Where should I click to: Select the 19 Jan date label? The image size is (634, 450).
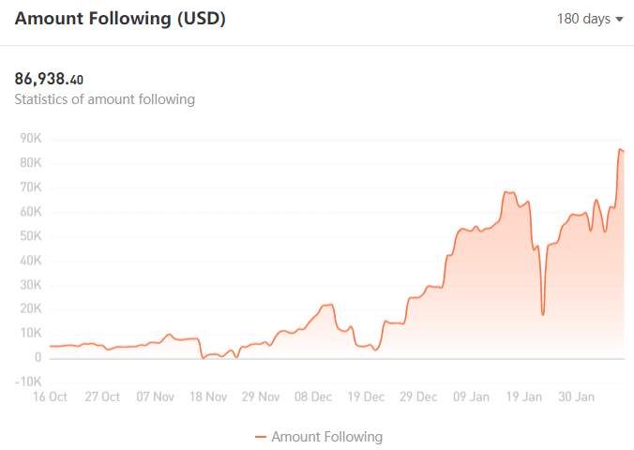524,397
